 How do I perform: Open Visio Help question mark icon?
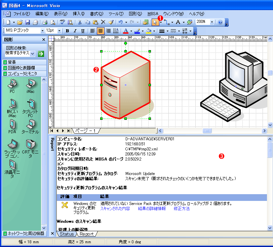[220, 22]
